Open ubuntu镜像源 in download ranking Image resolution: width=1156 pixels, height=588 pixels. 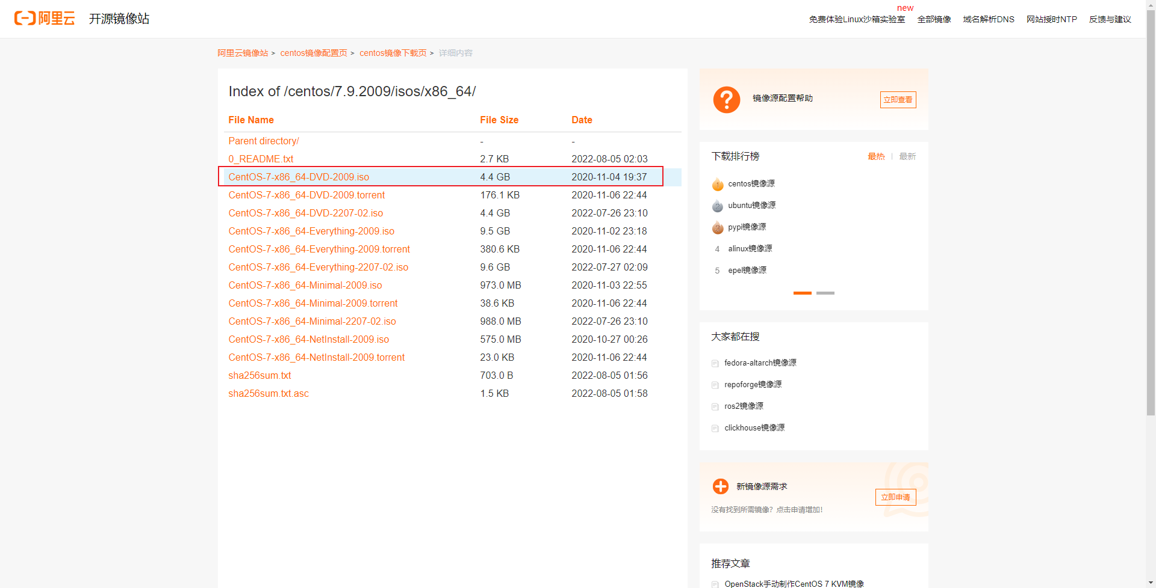click(x=752, y=206)
